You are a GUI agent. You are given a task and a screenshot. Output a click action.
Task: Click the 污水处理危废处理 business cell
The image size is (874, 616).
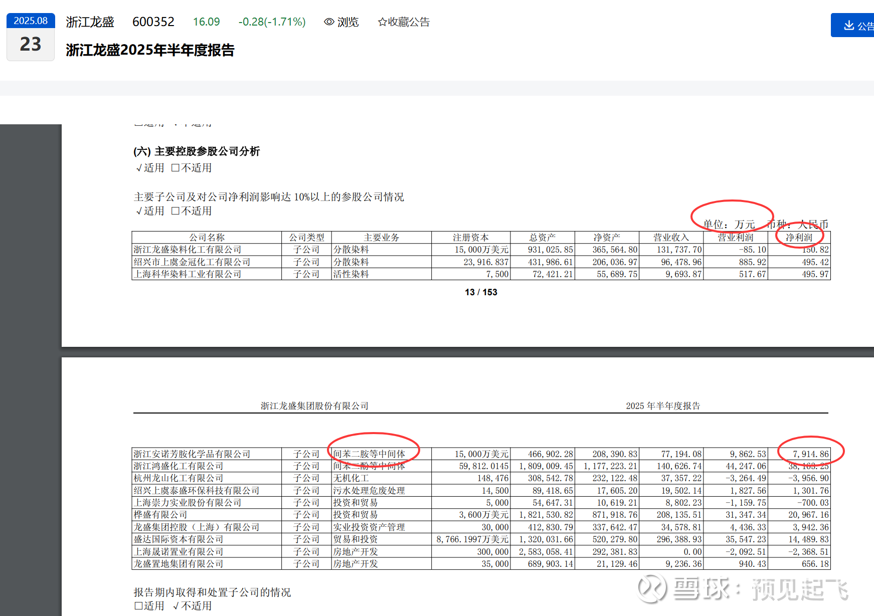(369, 491)
